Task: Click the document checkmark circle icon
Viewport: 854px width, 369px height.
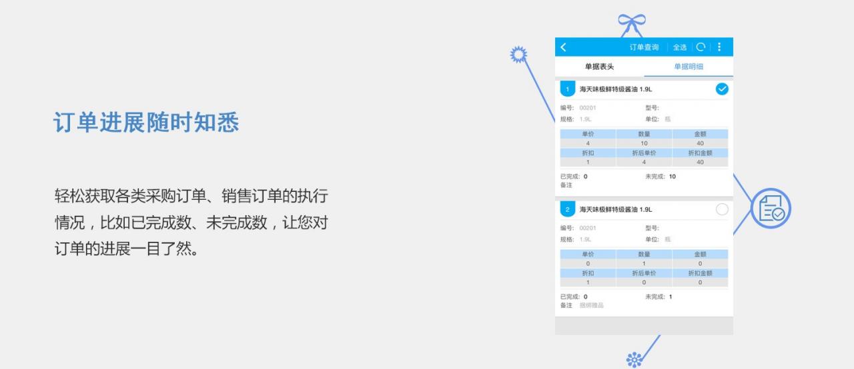Action: 771,208
